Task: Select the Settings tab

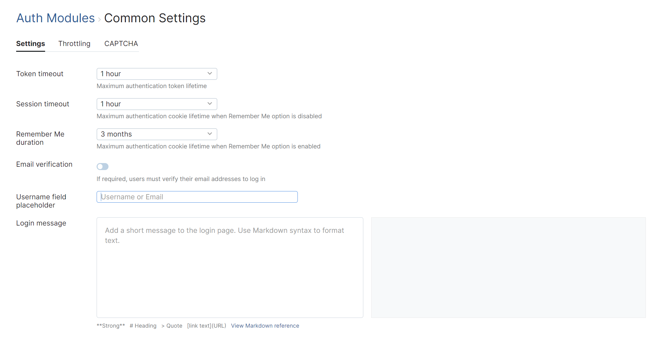Action: pyautogui.click(x=30, y=44)
